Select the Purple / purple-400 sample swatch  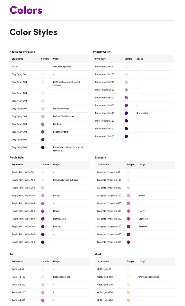coord(126,98)
